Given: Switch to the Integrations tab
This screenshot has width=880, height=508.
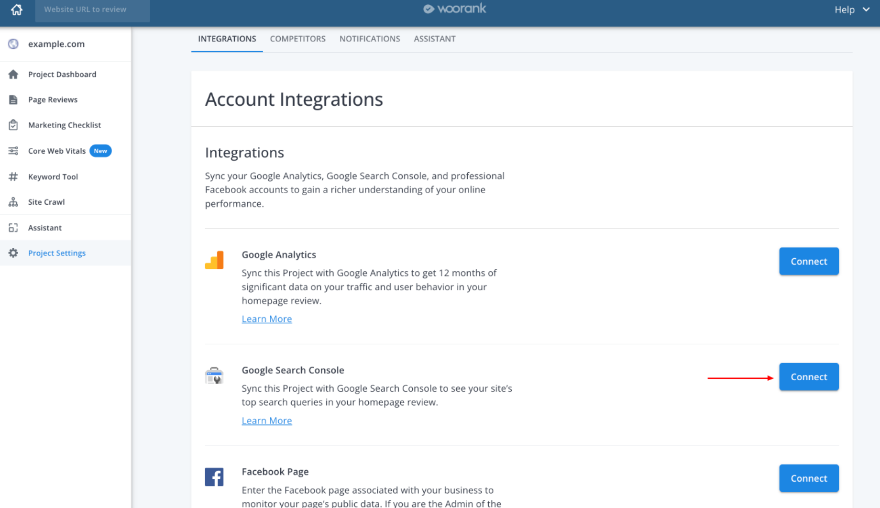Looking at the screenshot, I should click(x=227, y=39).
